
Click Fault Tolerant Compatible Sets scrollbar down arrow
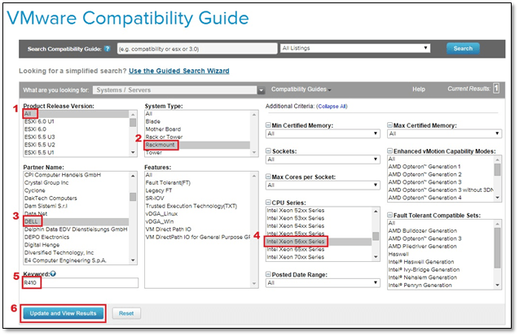point(498,285)
